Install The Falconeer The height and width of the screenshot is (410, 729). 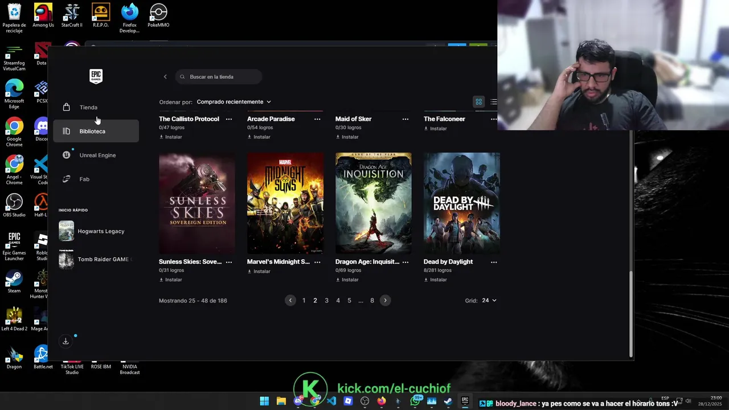(x=436, y=129)
